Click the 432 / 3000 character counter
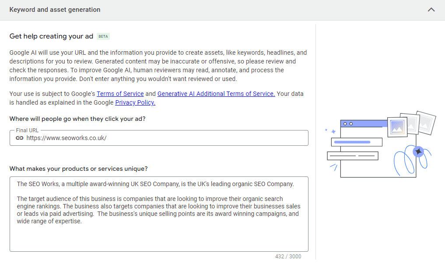The image size is (445, 264). [x=288, y=256]
